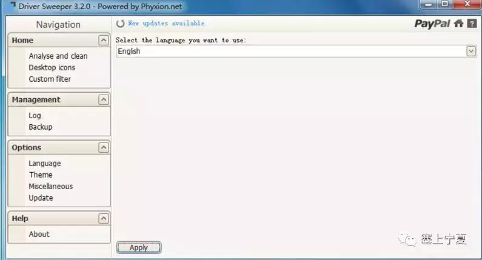Click the Apply button
Image resolution: width=482 pixels, height=260 pixels.
tap(139, 247)
